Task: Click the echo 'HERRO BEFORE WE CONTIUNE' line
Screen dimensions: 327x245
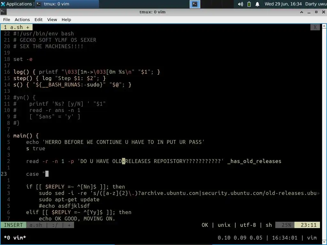Action: (x=115, y=142)
